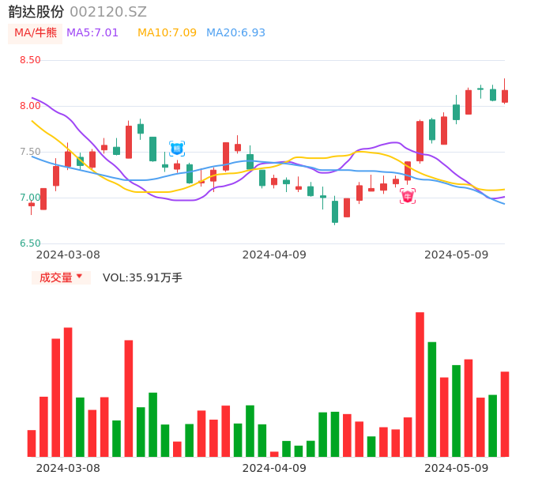
Task: Toggle the MA/牛熊 indicator button
Action: tap(36, 33)
